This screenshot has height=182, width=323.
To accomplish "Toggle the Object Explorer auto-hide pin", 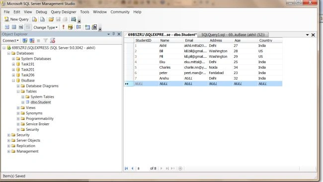I will (x=113, y=34).
